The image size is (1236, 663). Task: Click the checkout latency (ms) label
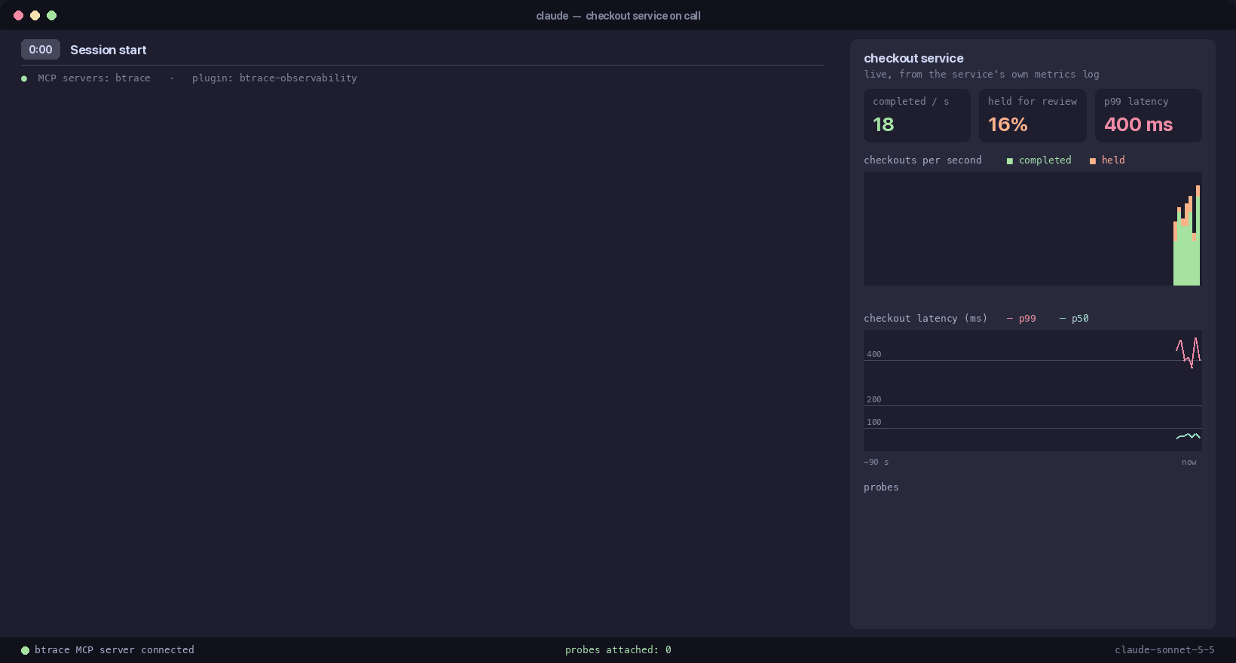[x=925, y=319]
